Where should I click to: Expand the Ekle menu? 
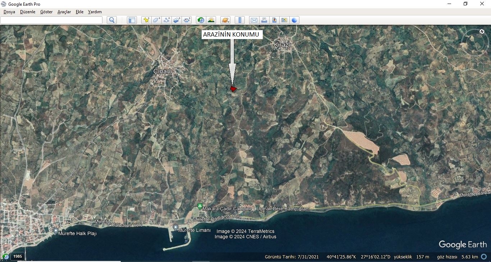pyautogui.click(x=79, y=12)
